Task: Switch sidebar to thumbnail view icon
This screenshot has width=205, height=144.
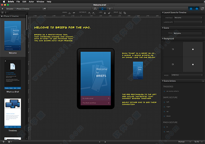Action: click(x=2, y=13)
